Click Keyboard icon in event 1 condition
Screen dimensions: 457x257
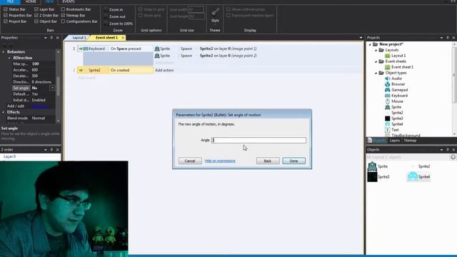click(86, 49)
